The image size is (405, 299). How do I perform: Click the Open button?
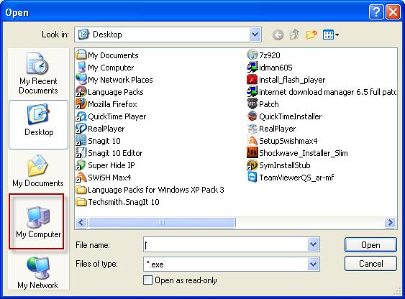370,244
